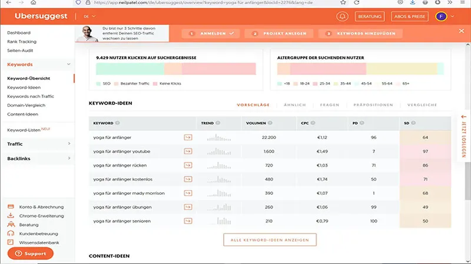Expand the Traffic sidebar section

69,144
